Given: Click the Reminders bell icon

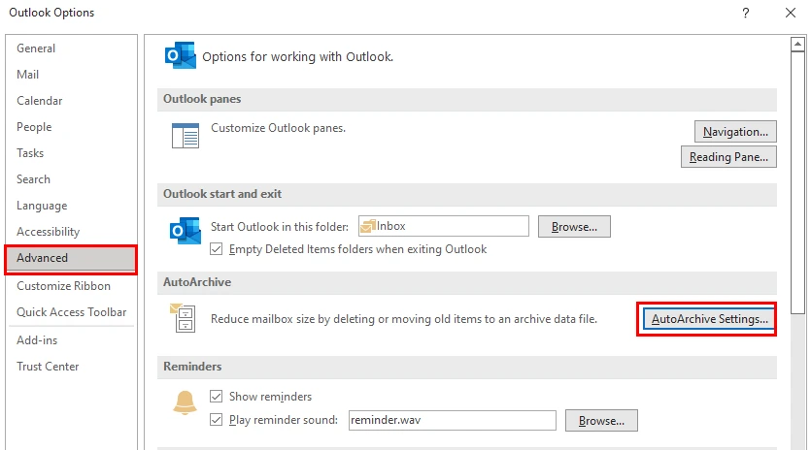Looking at the screenshot, I should [185, 402].
